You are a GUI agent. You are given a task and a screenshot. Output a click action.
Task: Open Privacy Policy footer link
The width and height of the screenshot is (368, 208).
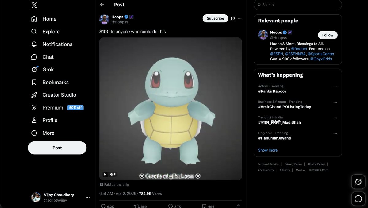[x=293, y=164]
